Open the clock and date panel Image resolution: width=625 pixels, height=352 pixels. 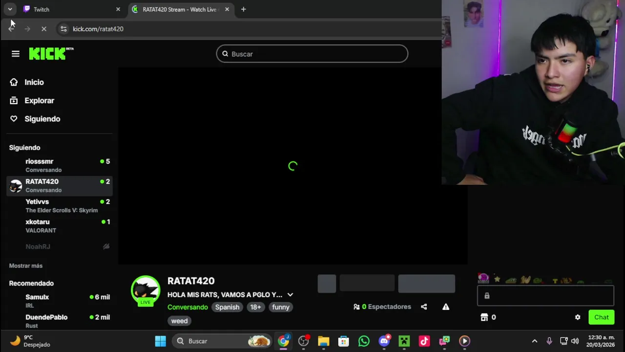601,341
